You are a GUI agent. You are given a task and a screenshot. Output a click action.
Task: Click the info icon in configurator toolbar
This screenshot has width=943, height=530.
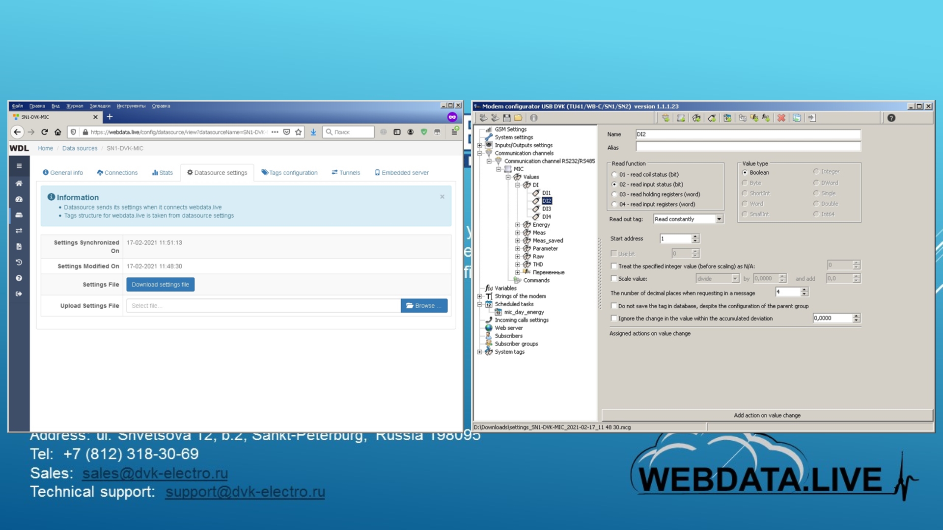point(534,118)
